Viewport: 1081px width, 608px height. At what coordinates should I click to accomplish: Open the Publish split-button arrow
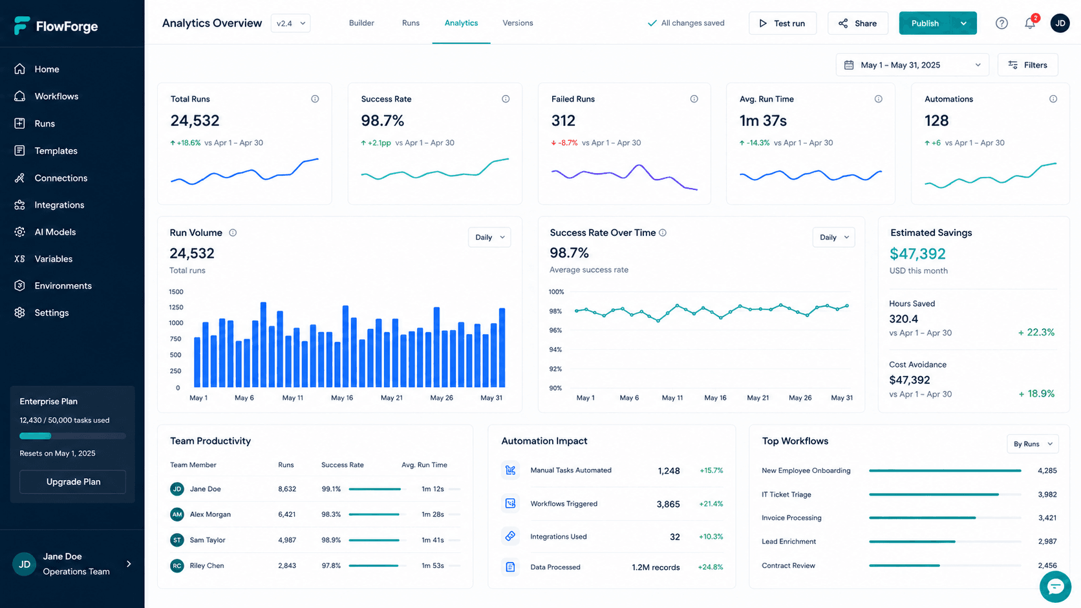tap(964, 23)
